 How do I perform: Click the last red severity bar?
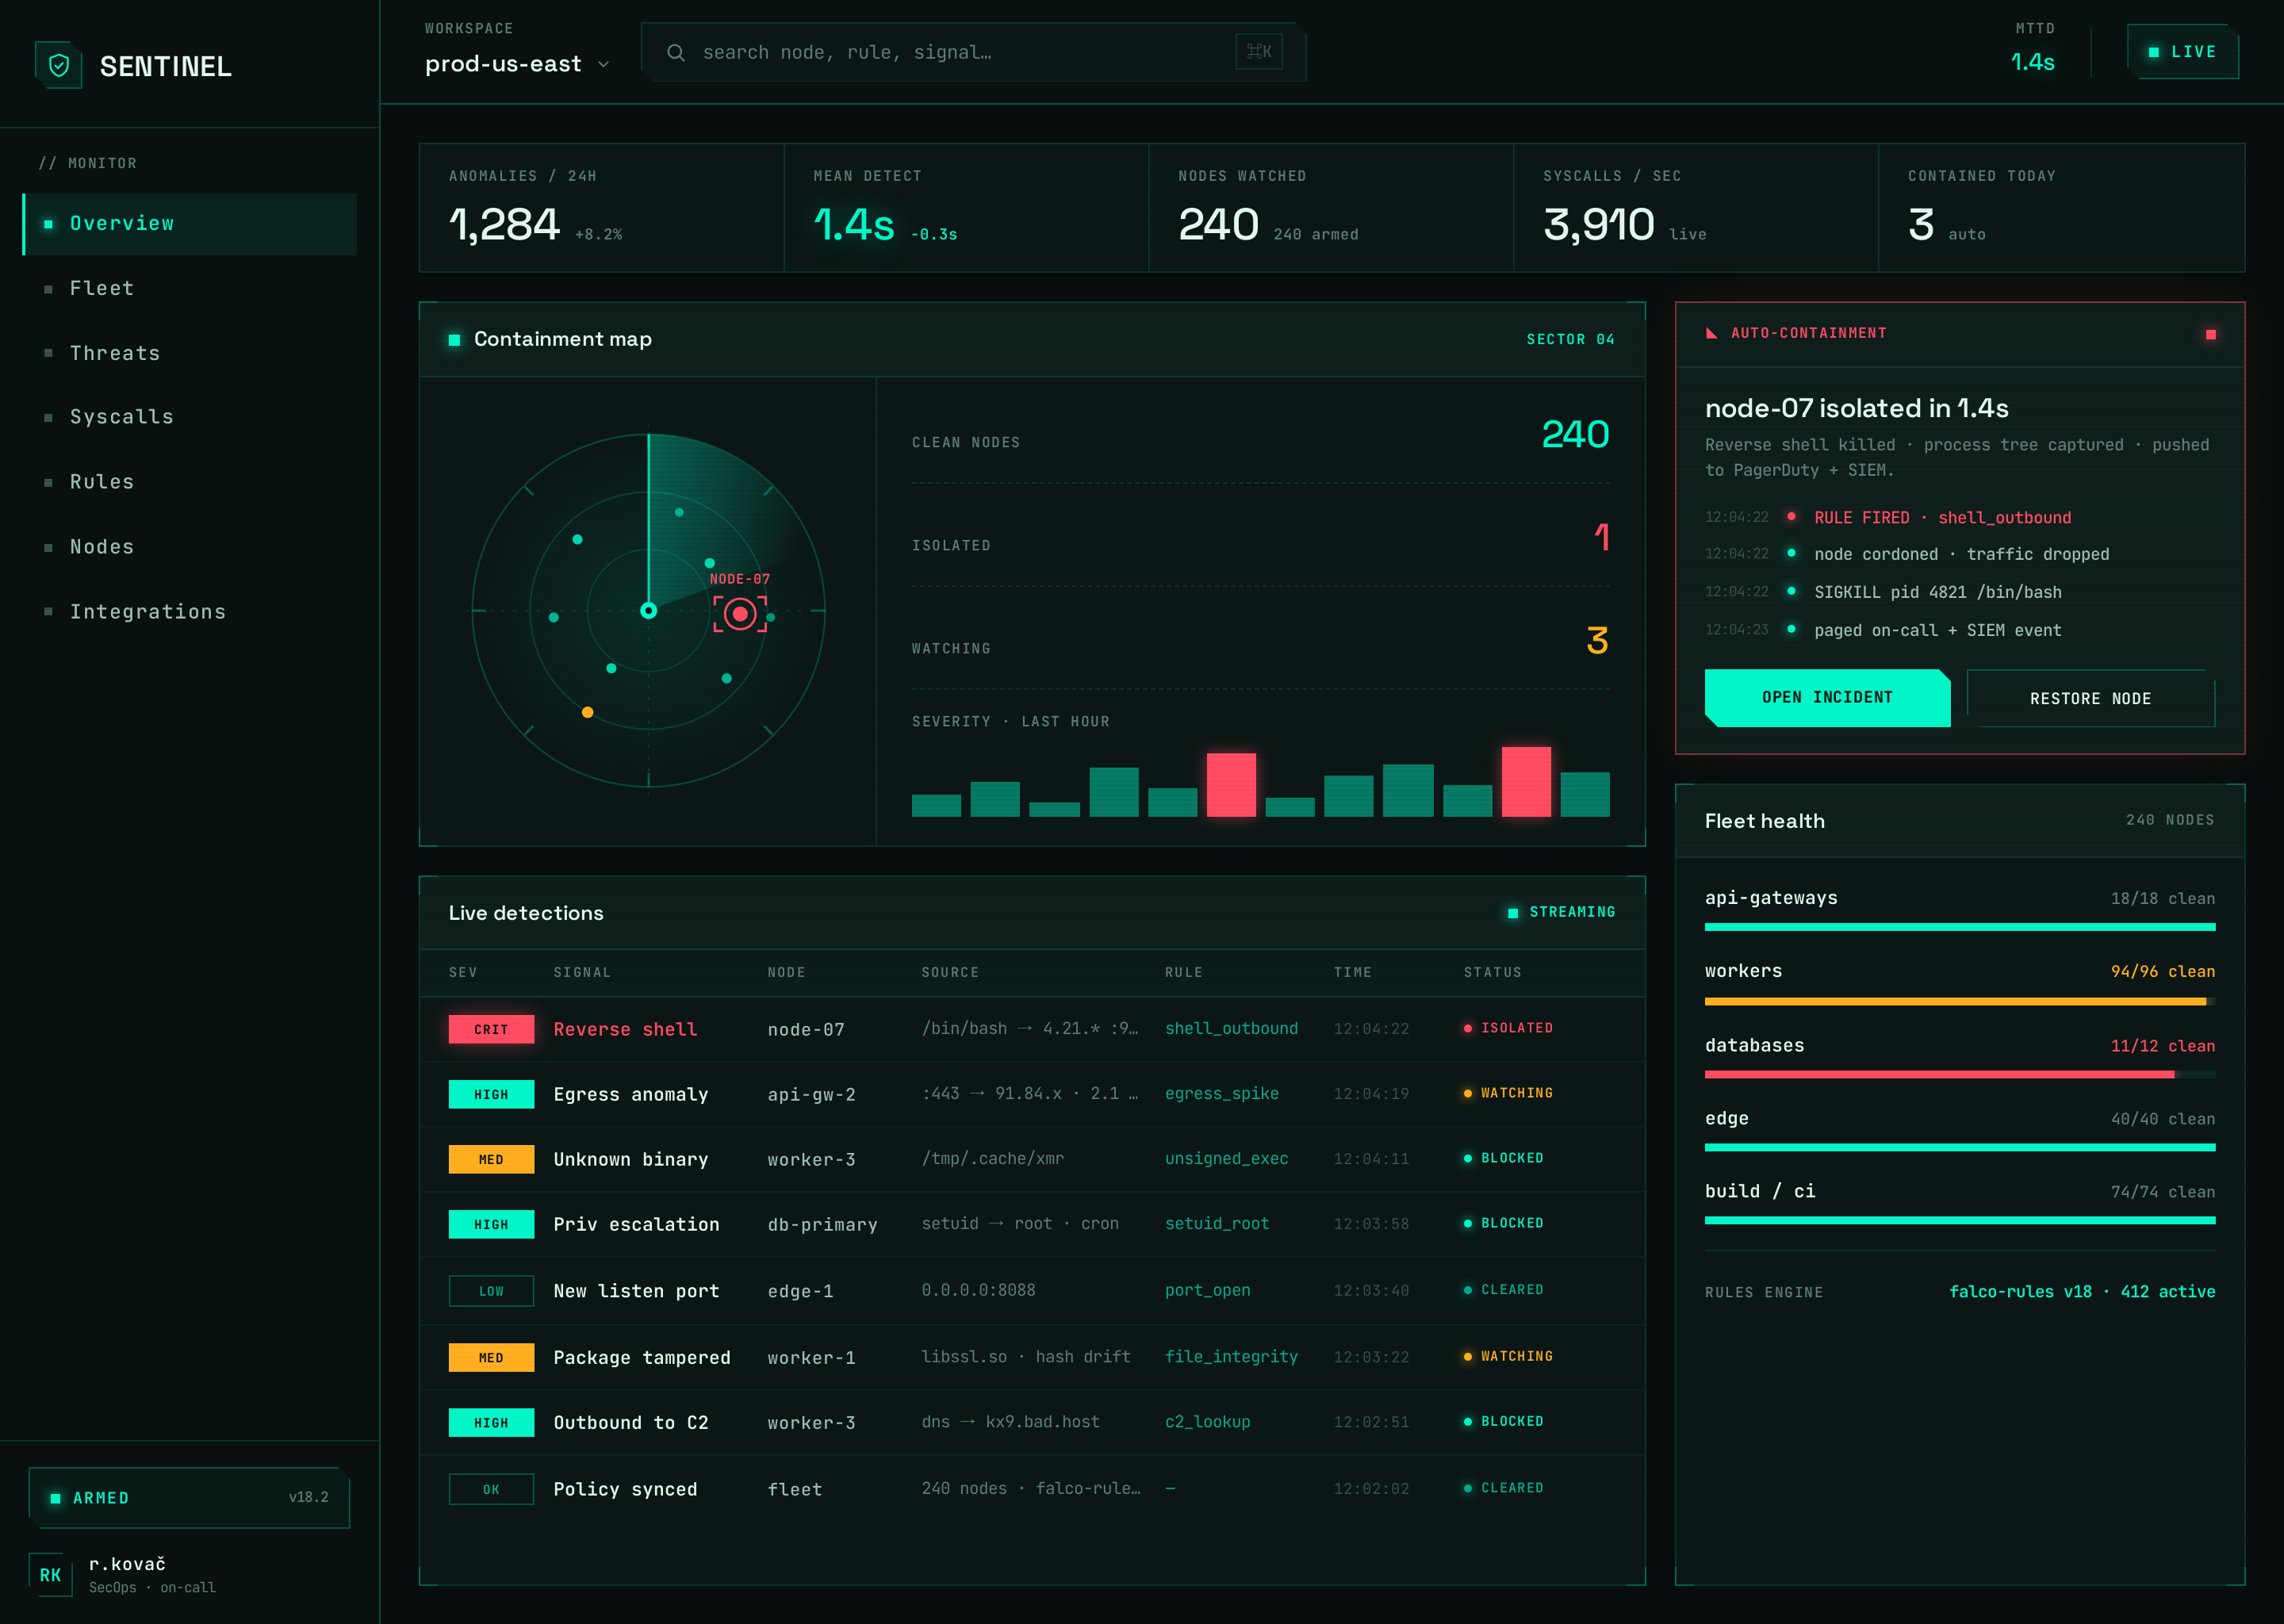[x=1526, y=782]
